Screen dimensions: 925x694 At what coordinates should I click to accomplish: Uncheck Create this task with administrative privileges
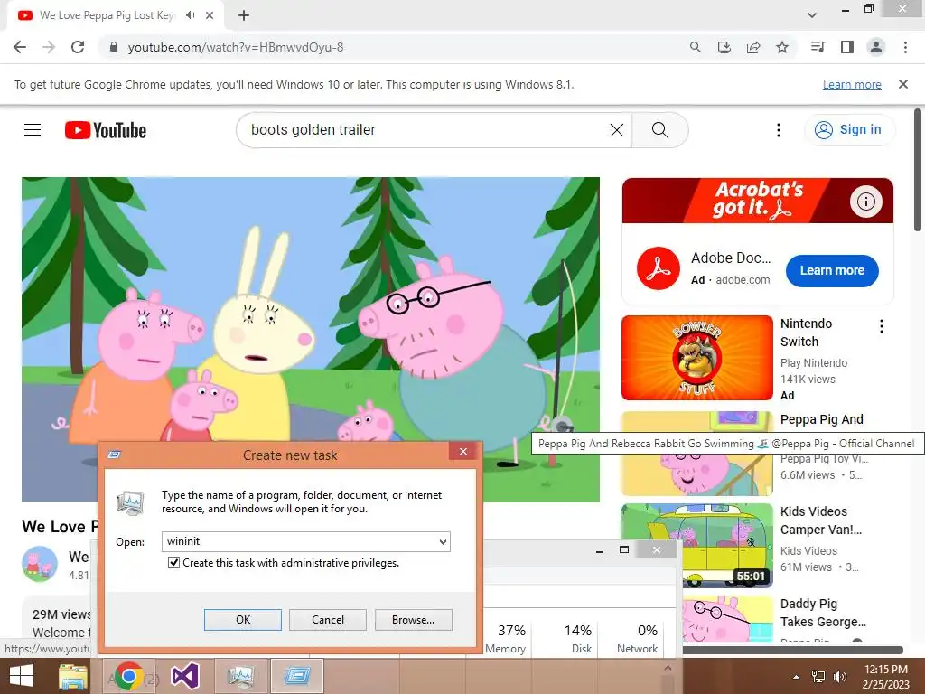pyautogui.click(x=173, y=562)
